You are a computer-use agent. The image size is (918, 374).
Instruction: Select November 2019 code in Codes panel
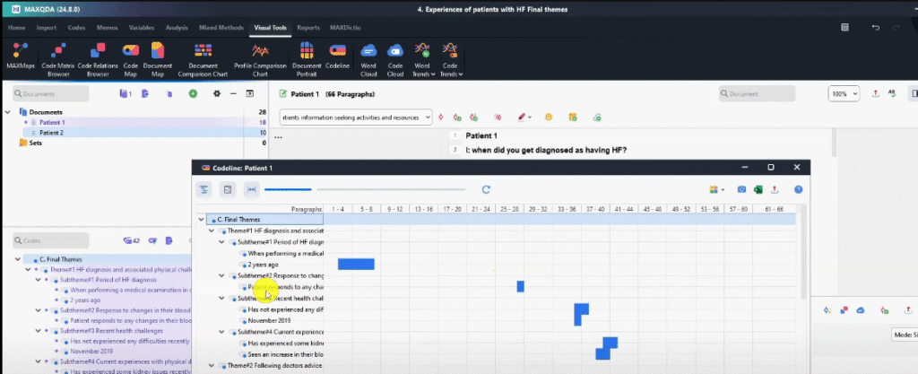pyautogui.click(x=91, y=352)
